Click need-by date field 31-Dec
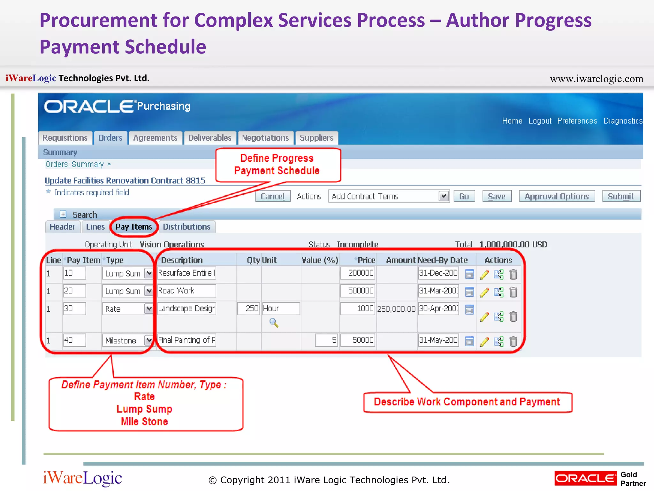The image size is (654, 491). tap(438, 273)
